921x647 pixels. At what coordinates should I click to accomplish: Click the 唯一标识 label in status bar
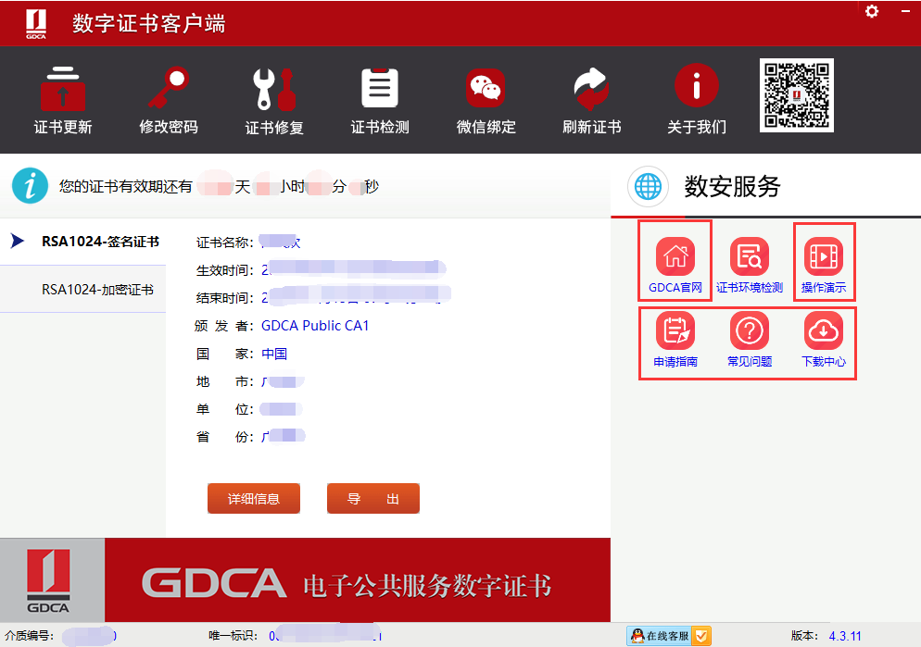pyautogui.click(x=233, y=636)
